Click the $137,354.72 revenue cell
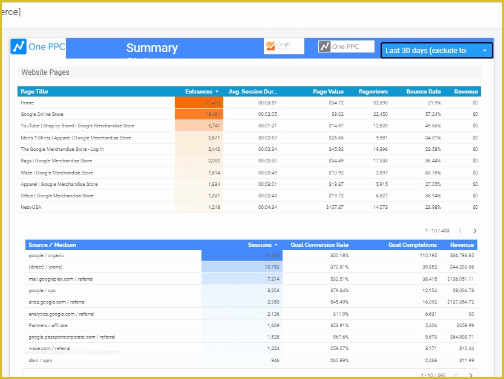The image size is (504, 379). 460,302
